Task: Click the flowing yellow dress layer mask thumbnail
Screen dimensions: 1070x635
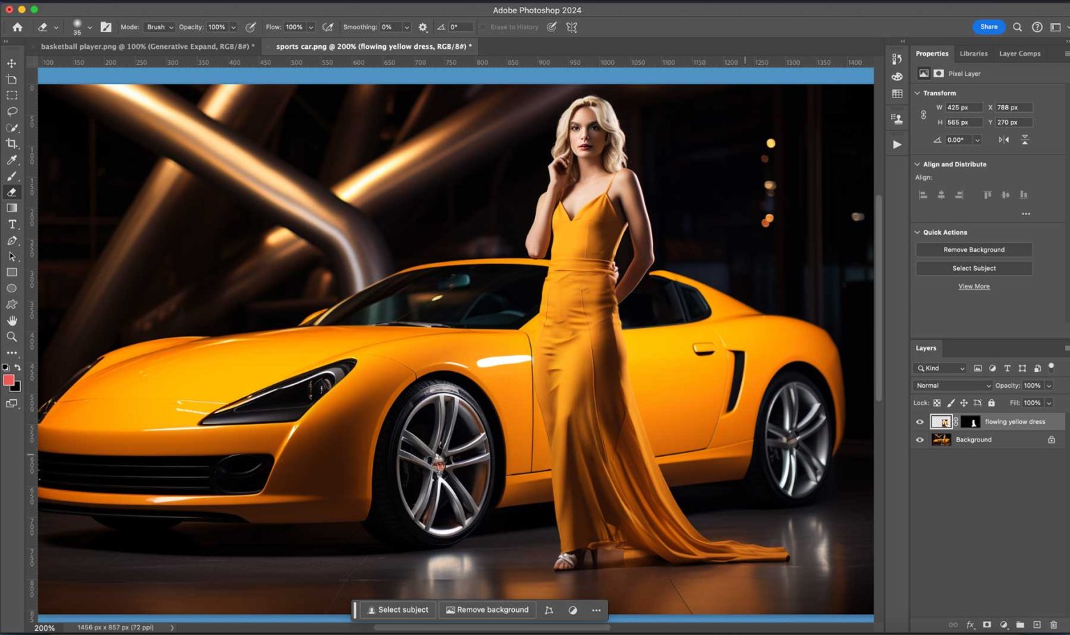Action: tap(972, 421)
